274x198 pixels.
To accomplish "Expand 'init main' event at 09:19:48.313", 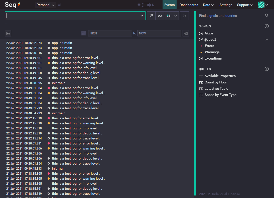I will [59, 169].
